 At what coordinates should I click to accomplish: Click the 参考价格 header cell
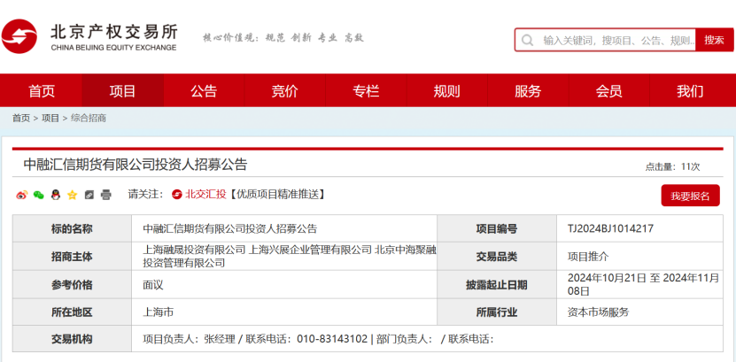point(72,284)
